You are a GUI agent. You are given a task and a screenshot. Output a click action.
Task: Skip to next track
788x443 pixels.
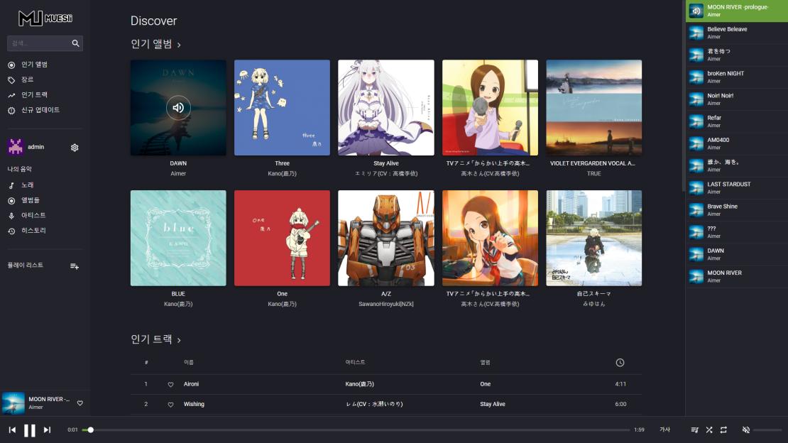pyautogui.click(x=48, y=430)
